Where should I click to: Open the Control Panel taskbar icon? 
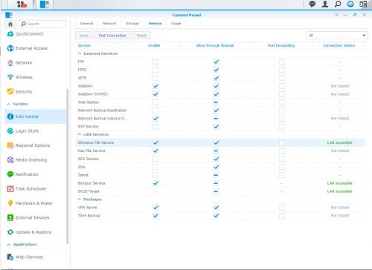click(x=45, y=4)
